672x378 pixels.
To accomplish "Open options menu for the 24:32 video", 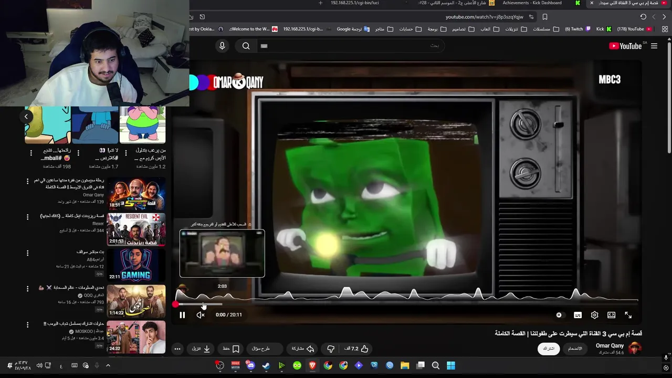I will 27,324.
